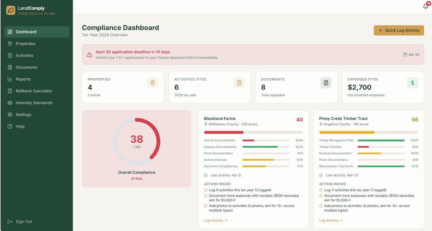This screenshot has height=231, width=432.
Task: Click Log Activity link under Blackland Farms
Action: [216, 221]
